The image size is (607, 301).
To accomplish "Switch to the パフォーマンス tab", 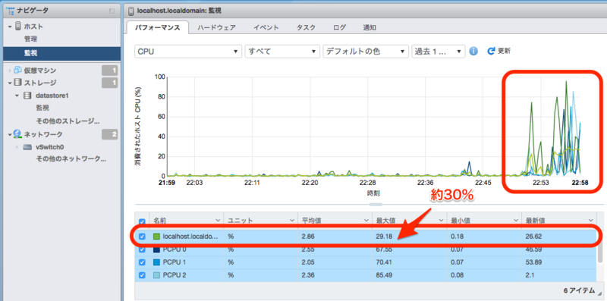I will (158, 28).
